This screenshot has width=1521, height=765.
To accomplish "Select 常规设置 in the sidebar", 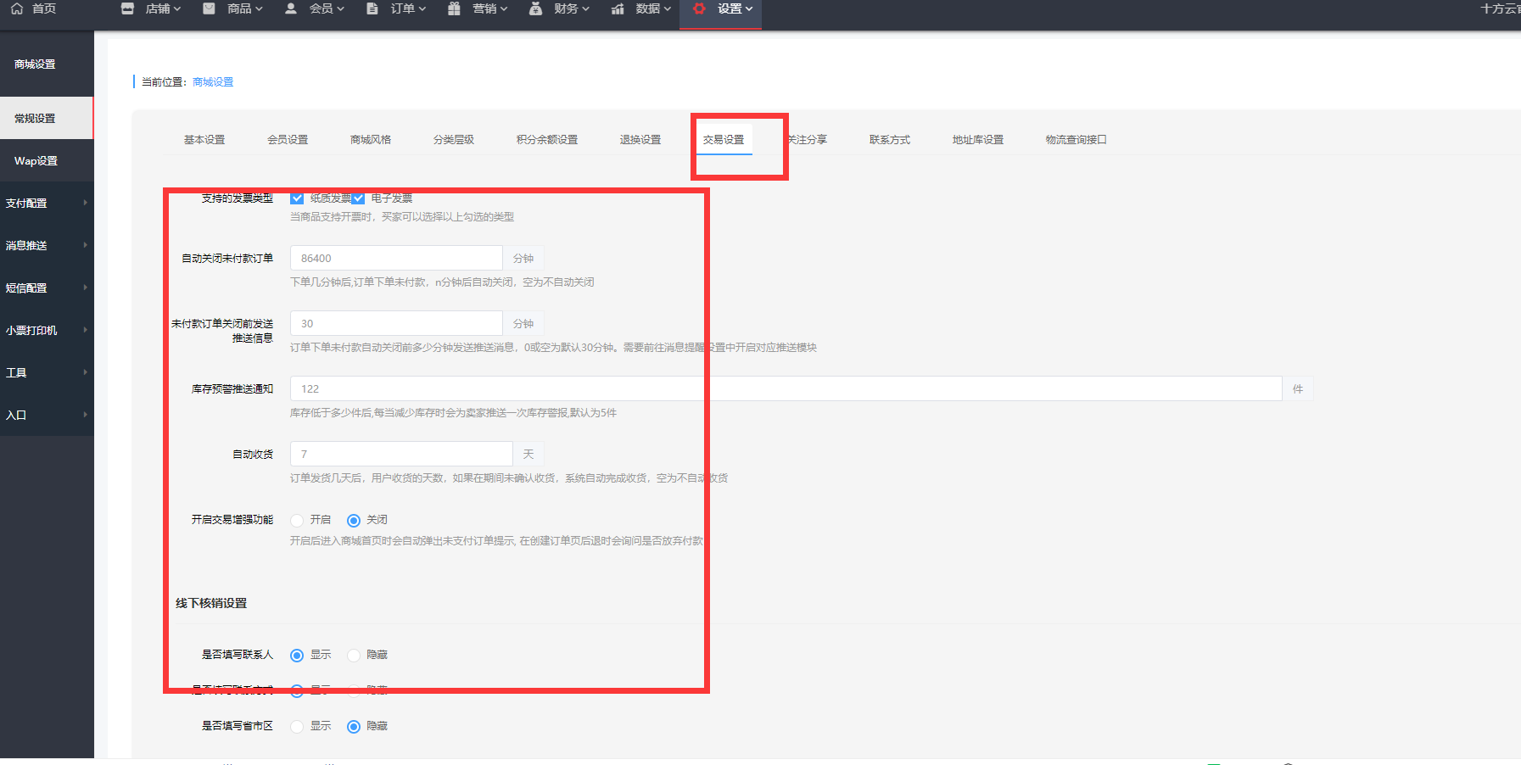I will (x=47, y=119).
